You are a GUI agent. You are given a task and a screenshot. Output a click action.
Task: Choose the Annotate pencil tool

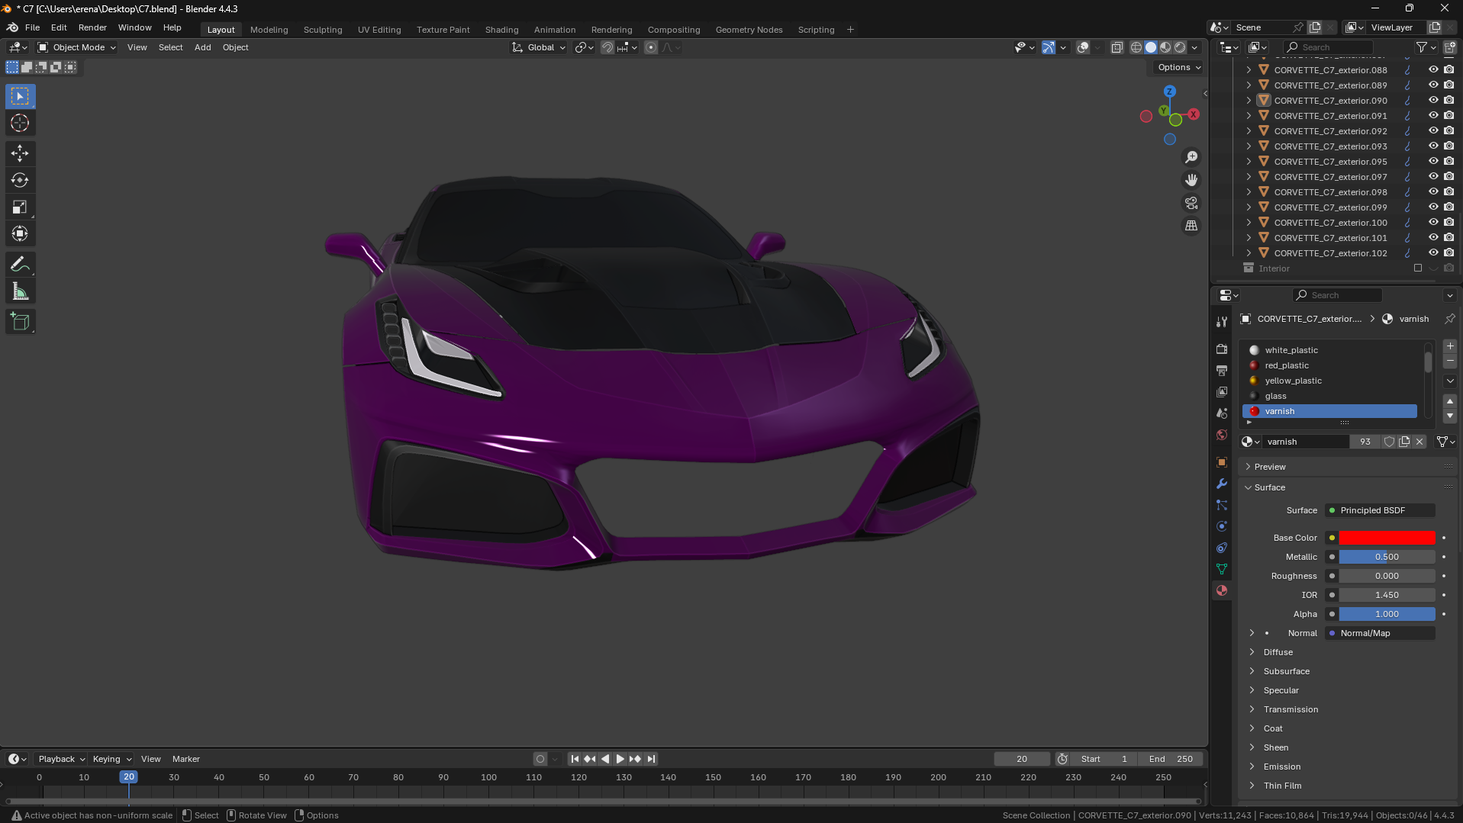tap(20, 265)
